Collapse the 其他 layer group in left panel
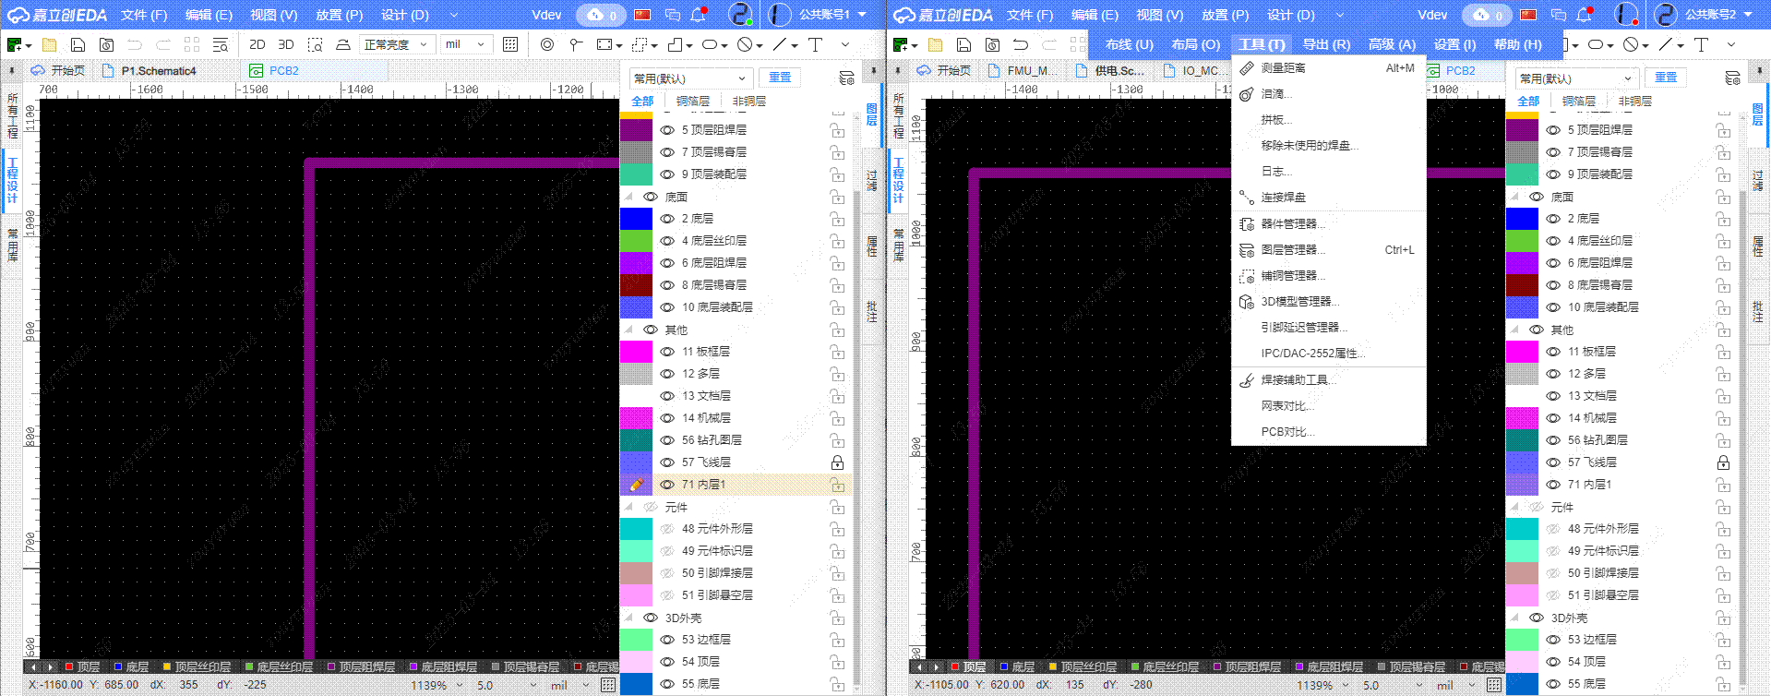Image resolution: width=1771 pixels, height=696 pixels. (x=629, y=330)
